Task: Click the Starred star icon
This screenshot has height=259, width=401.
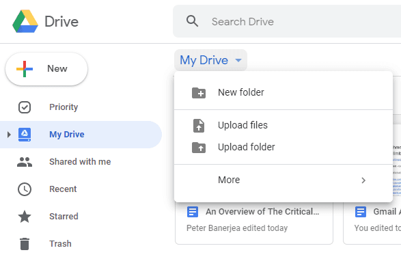Action: [25, 217]
